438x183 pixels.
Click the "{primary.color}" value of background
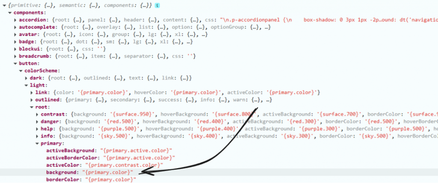click(108, 172)
